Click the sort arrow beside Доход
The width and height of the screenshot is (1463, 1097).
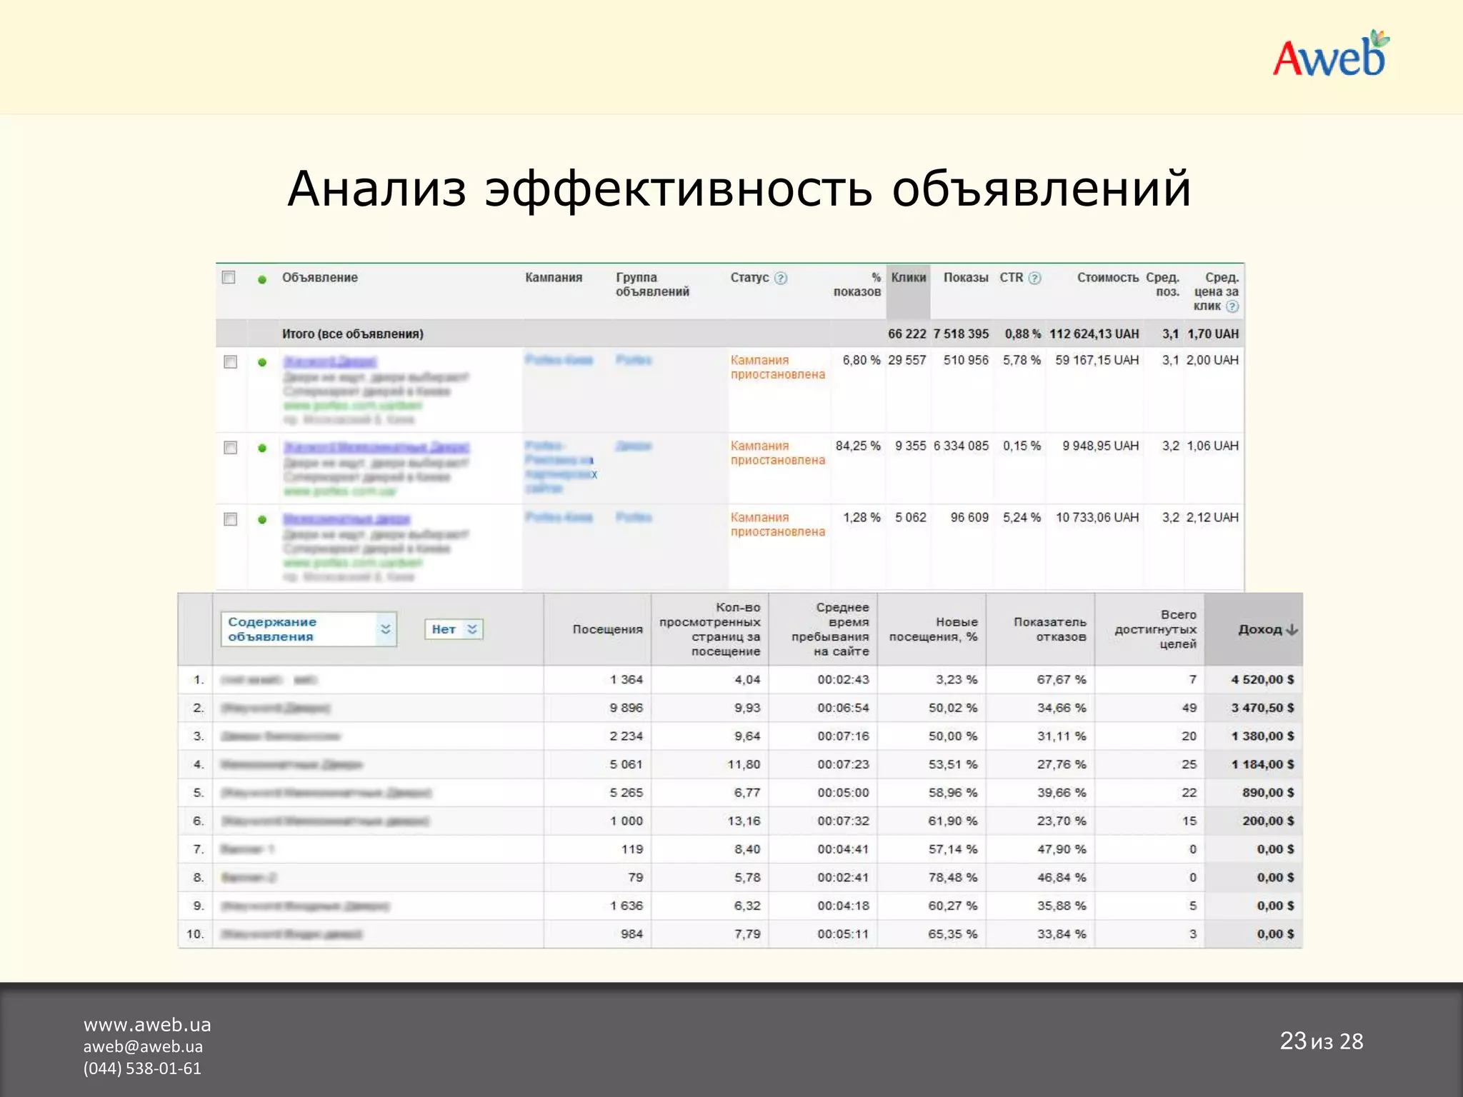(1292, 630)
